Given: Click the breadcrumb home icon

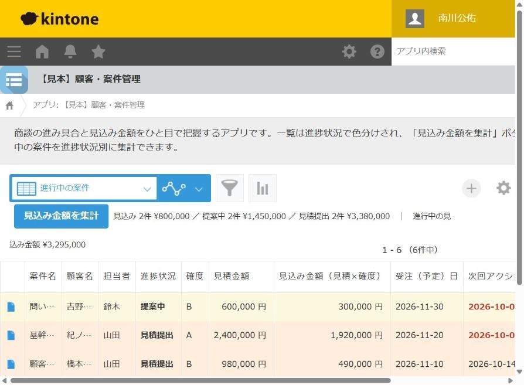Looking at the screenshot, I should 10,105.
